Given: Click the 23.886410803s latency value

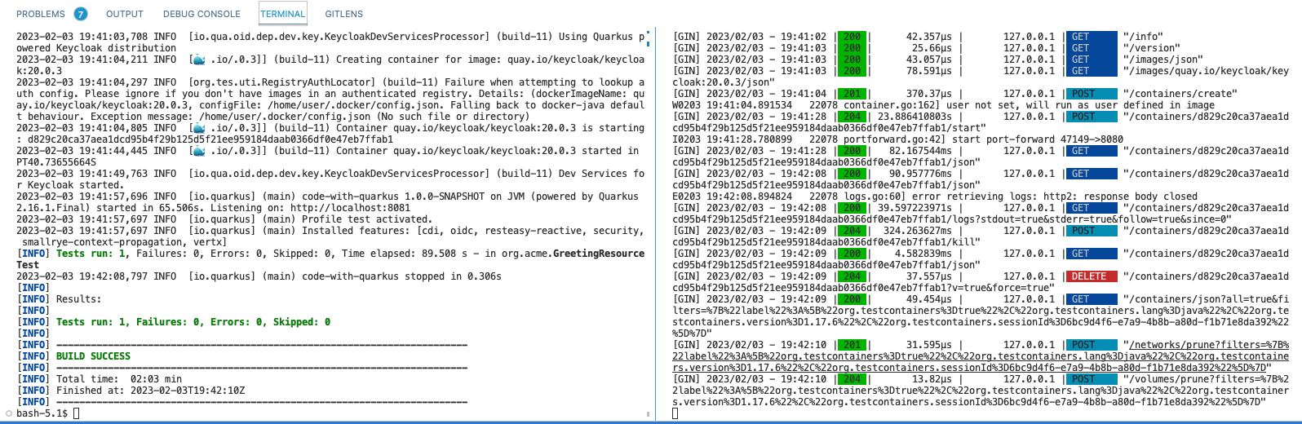Looking at the screenshot, I should point(914,117).
